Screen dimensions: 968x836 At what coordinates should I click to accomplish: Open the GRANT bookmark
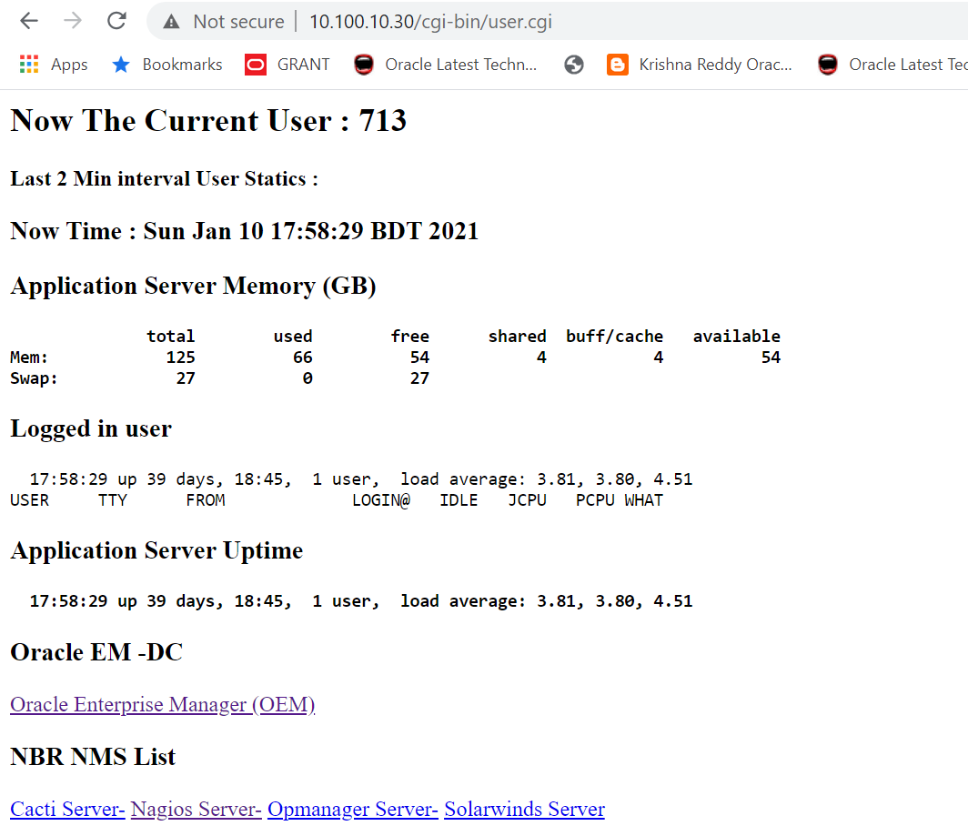(x=287, y=65)
